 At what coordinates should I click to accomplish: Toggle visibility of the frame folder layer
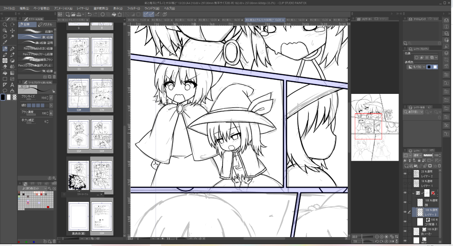tap(405, 193)
